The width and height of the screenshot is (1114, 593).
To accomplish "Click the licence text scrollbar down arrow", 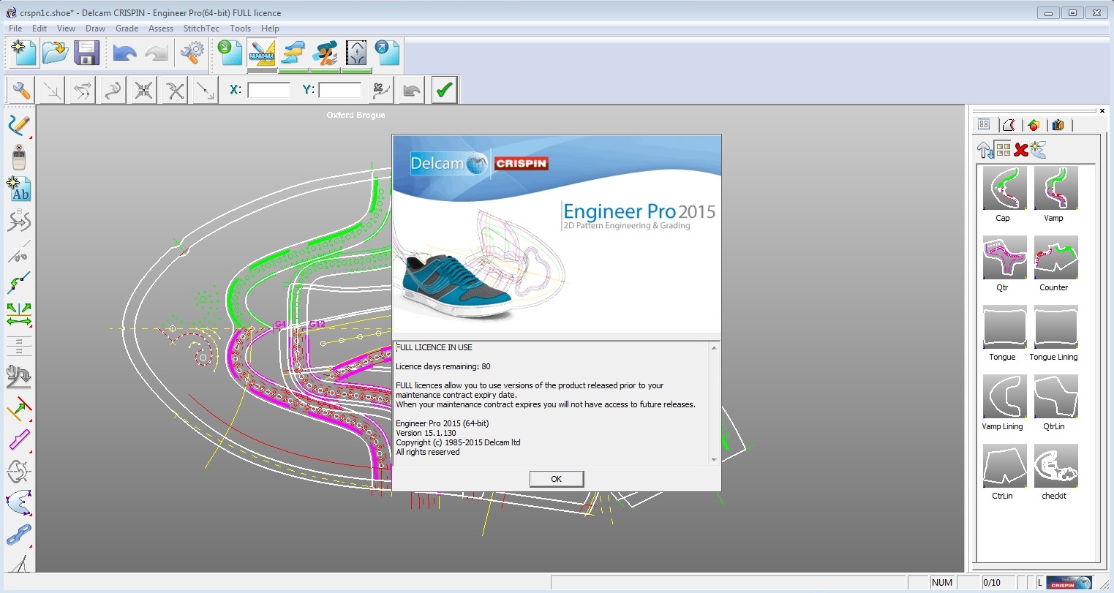I will click(x=714, y=460).
